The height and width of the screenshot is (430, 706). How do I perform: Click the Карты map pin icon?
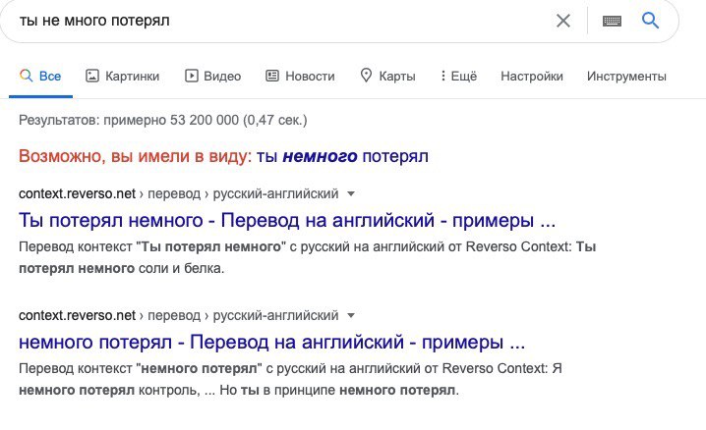pyautogui.click(x=366, y=76)
